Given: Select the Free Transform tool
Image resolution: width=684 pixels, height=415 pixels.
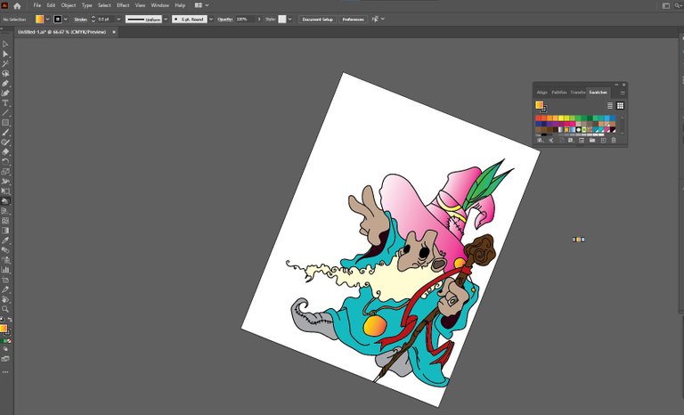Looking at the screenshot, I should [x=5, y=191].
